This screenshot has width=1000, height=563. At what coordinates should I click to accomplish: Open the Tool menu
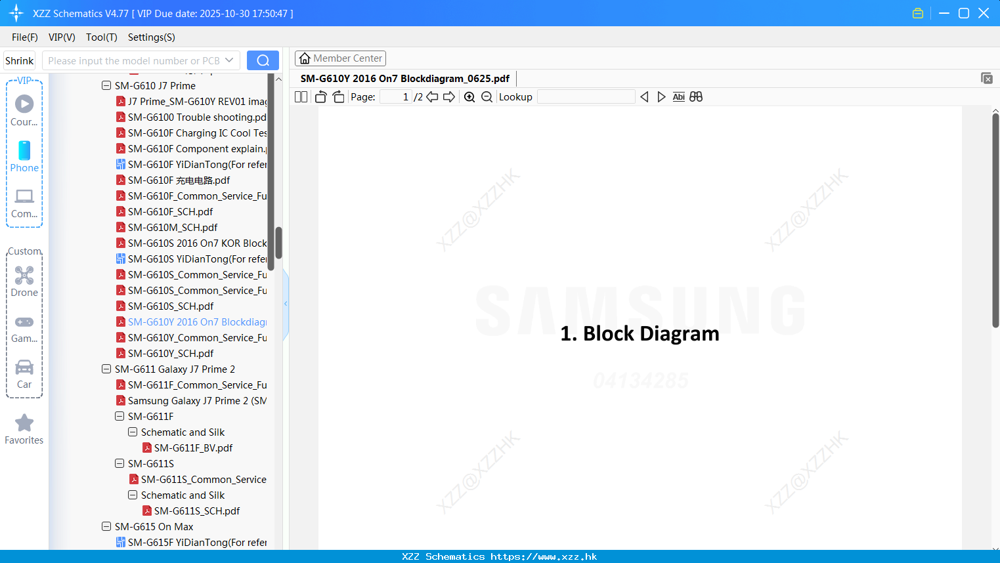102,37
